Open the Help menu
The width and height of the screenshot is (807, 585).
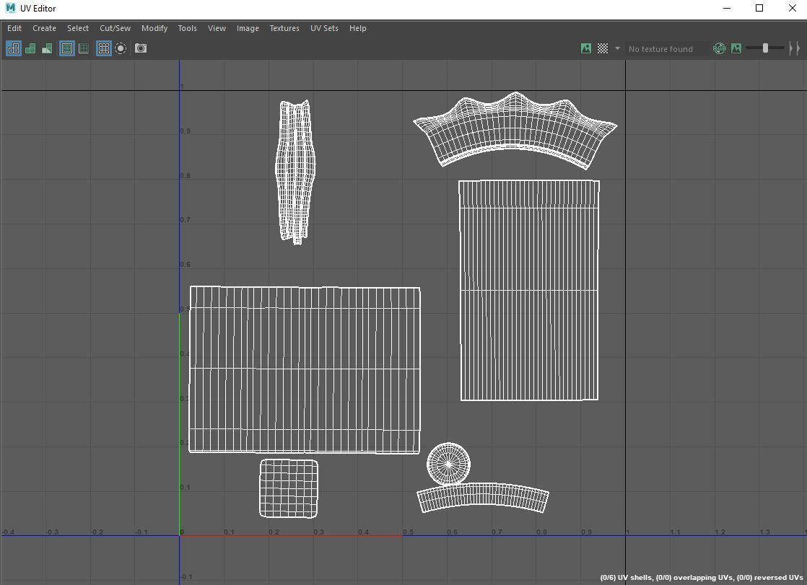[358, 28]
